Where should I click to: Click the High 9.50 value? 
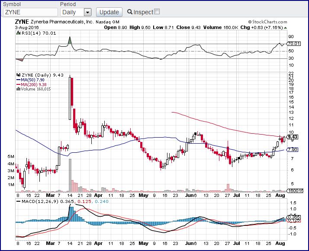click(140, 27)
